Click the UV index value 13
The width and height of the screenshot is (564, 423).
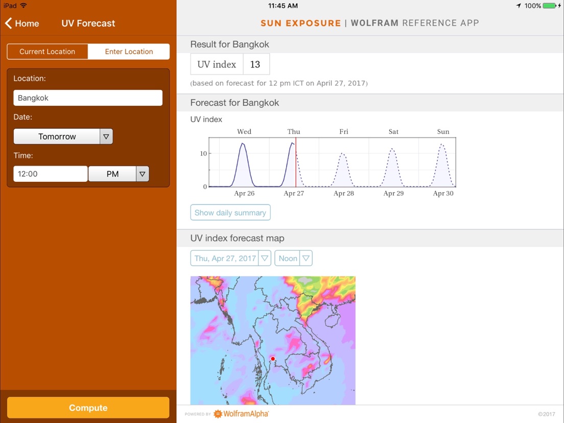click(x=255, y=64)
